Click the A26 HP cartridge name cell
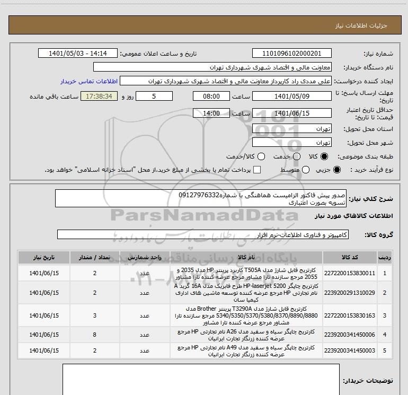This screenshot has width=408, height=395. click(246, 335)
